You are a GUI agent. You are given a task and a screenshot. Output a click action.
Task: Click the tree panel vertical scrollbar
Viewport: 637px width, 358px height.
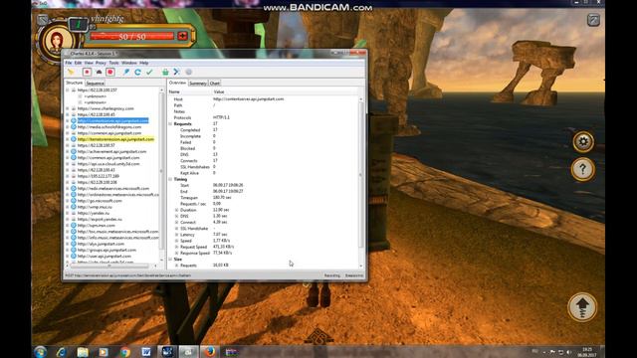click(x=161, y=170)
